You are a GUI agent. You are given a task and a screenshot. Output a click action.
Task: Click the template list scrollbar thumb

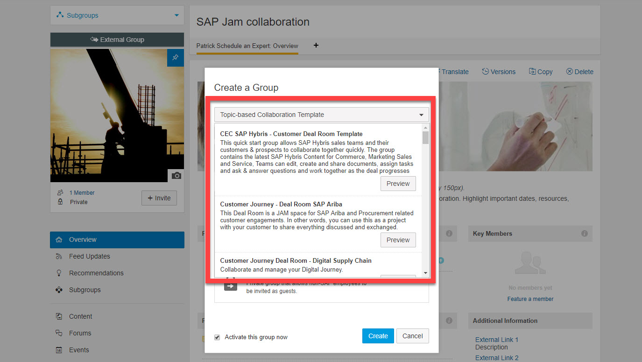coord(425,137)
